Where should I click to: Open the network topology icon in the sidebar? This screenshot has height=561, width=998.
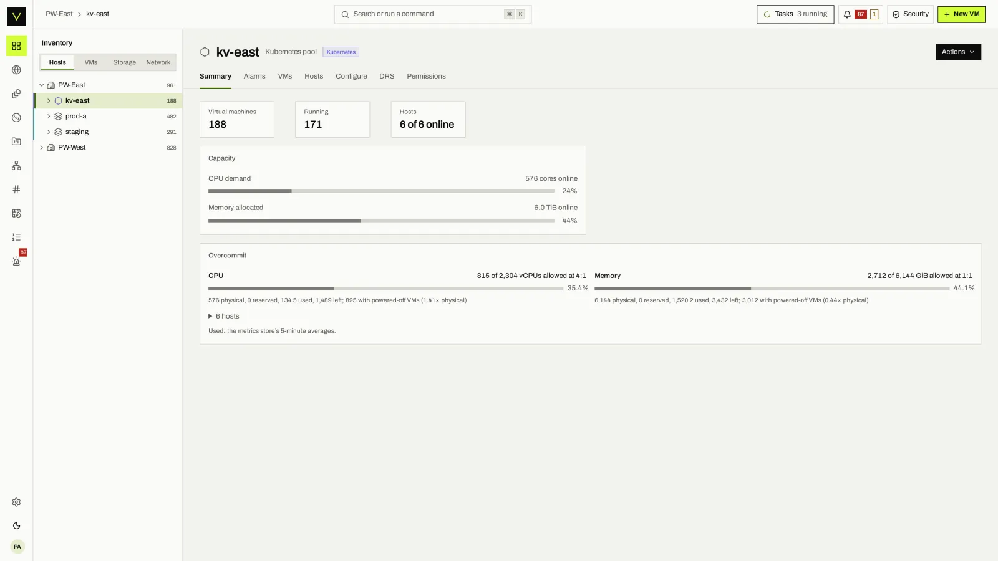click(x=16, y=166)
